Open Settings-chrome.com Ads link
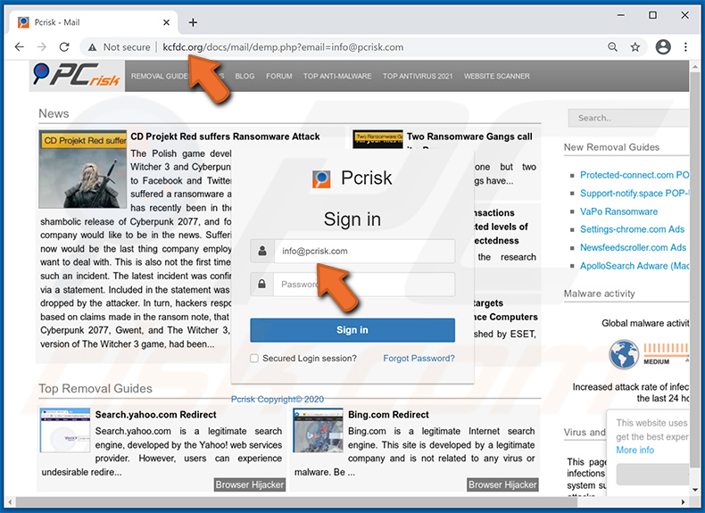This screenshot has height=513, width=705. (x=632, y=229)
